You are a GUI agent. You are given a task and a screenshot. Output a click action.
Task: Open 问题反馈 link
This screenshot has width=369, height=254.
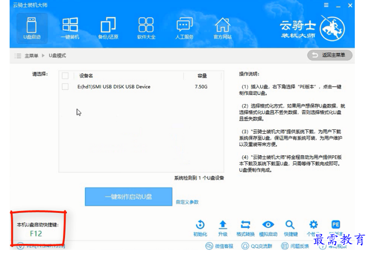(x=295, y=246)
